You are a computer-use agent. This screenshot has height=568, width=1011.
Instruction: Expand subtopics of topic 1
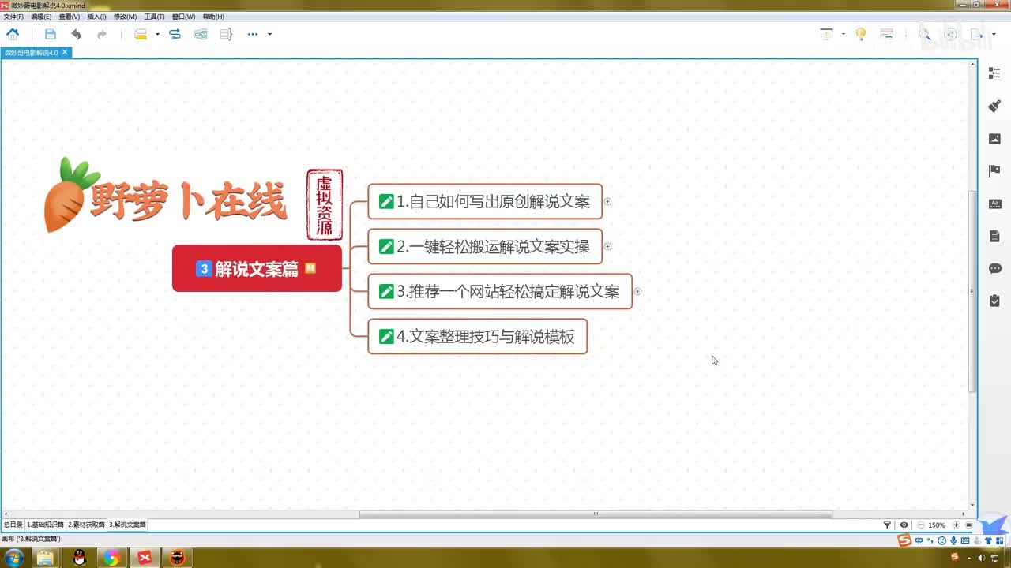(607, 202)
